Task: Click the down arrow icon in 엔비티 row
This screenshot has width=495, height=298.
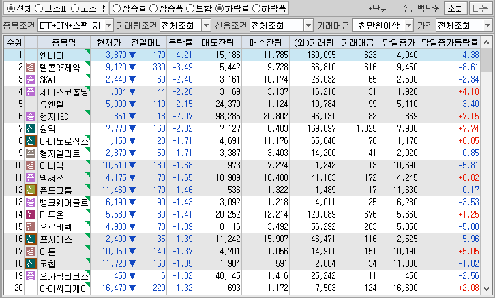Action: pos(132,55)
